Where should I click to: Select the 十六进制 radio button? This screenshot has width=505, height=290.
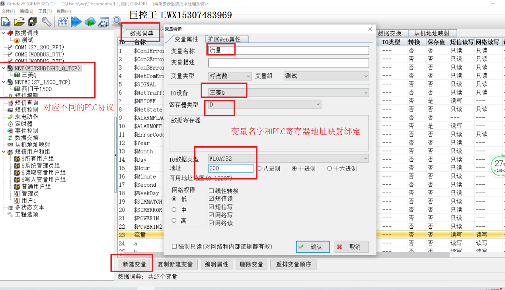(x=330, y=169)
